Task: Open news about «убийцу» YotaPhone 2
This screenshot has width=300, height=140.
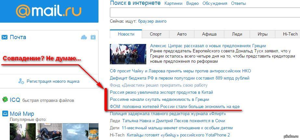Action: 178,135
